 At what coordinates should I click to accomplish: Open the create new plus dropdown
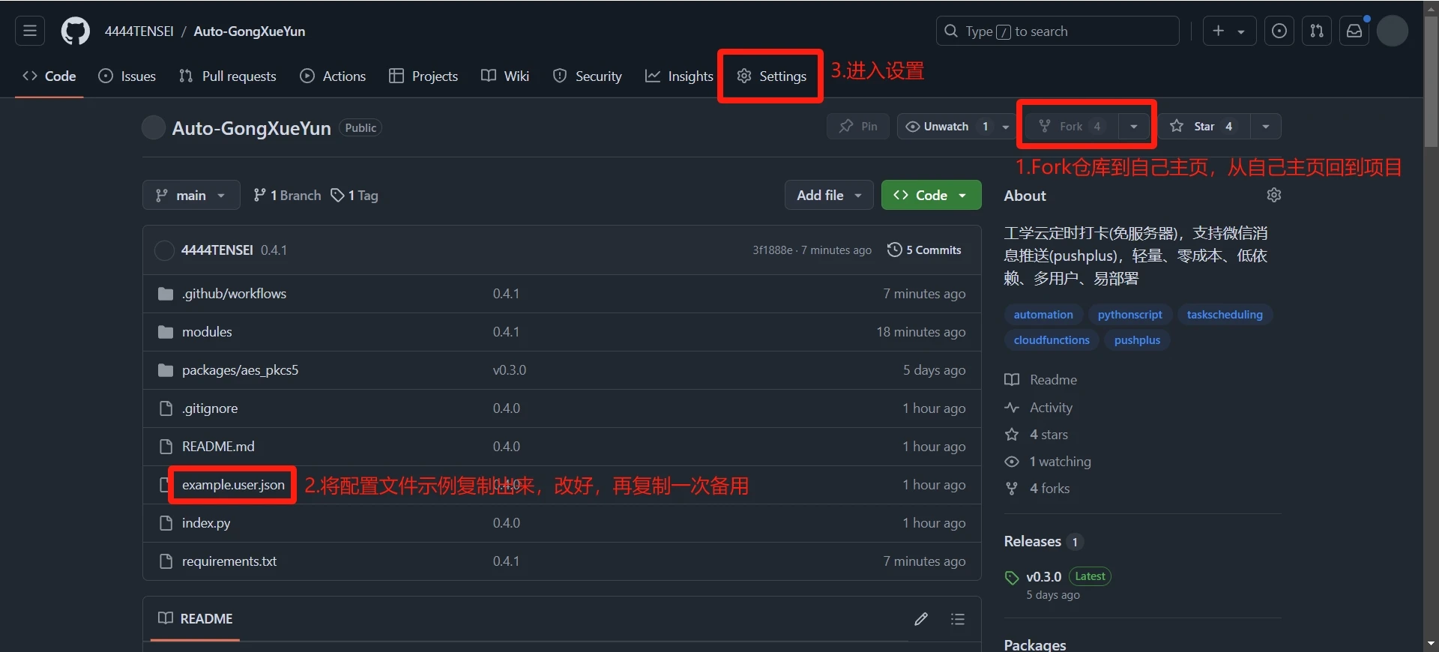tap(1229, 31)
